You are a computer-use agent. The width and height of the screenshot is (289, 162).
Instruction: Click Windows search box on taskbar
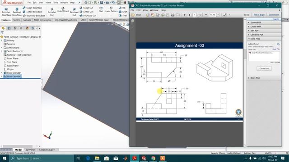(x=42, y=158)
